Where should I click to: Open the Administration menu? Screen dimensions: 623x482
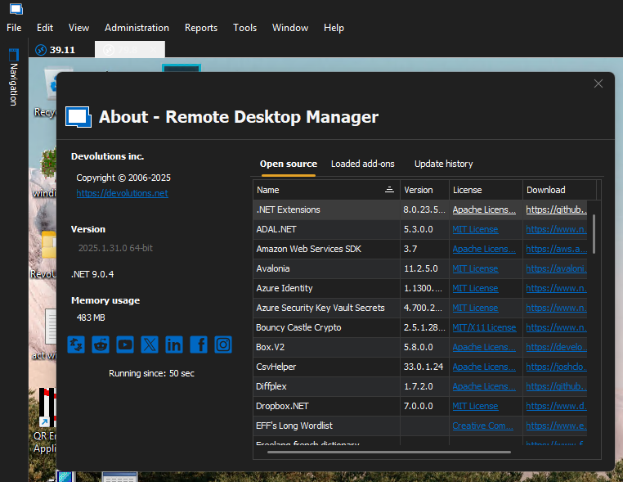137,28
